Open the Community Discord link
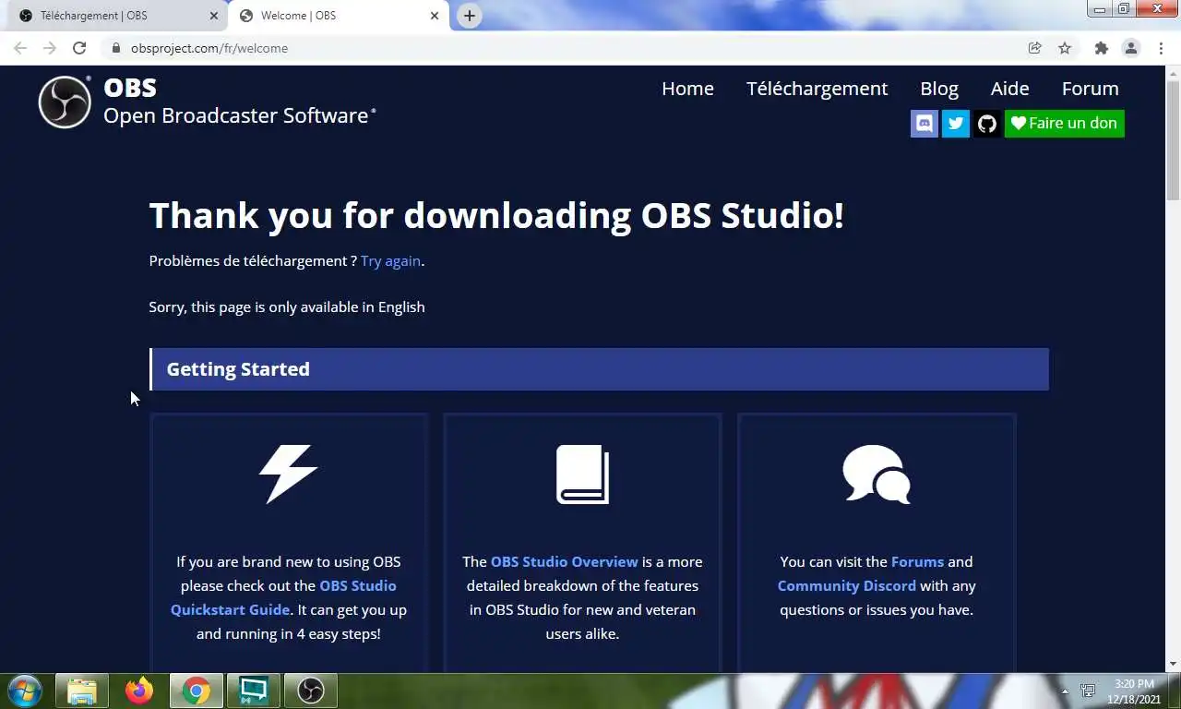The image size is (1181, 709). click(x=846, y=585)
